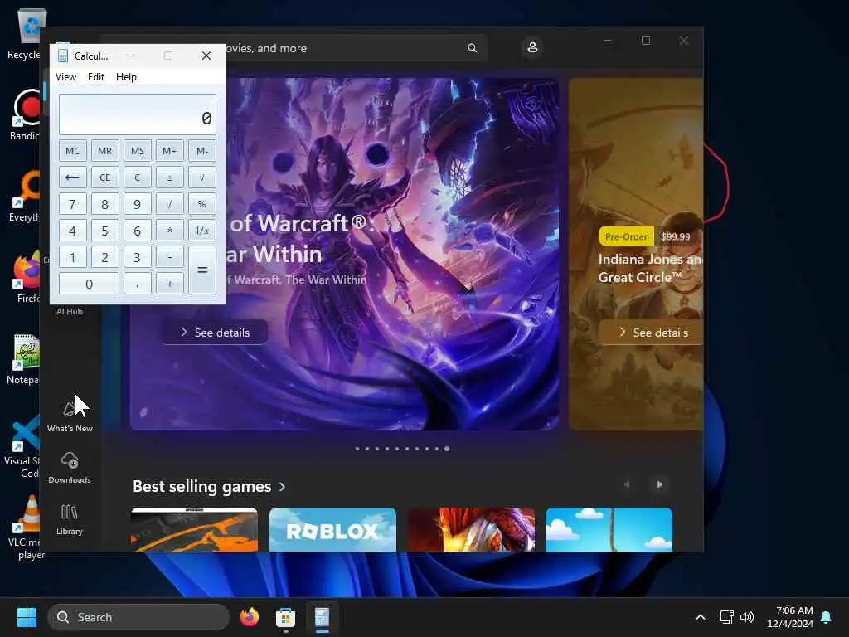Click digit 6 on the Calculator
The image size is (849, 637).
(x=138, y=231)
